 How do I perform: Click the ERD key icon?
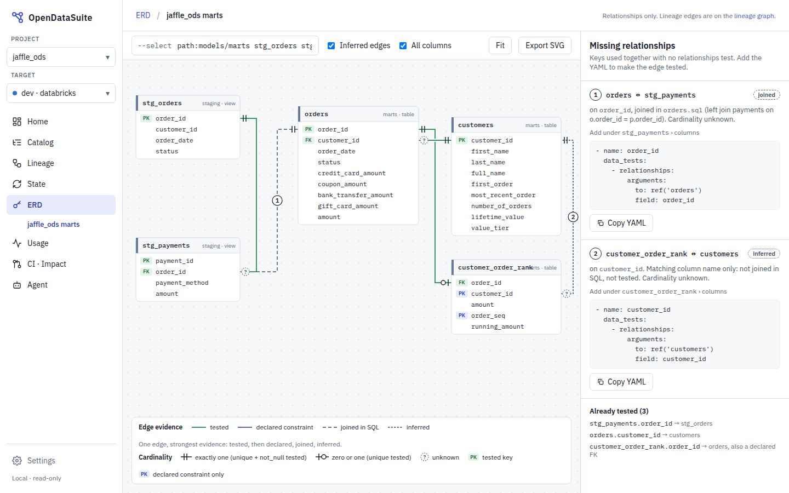point(17,205)
